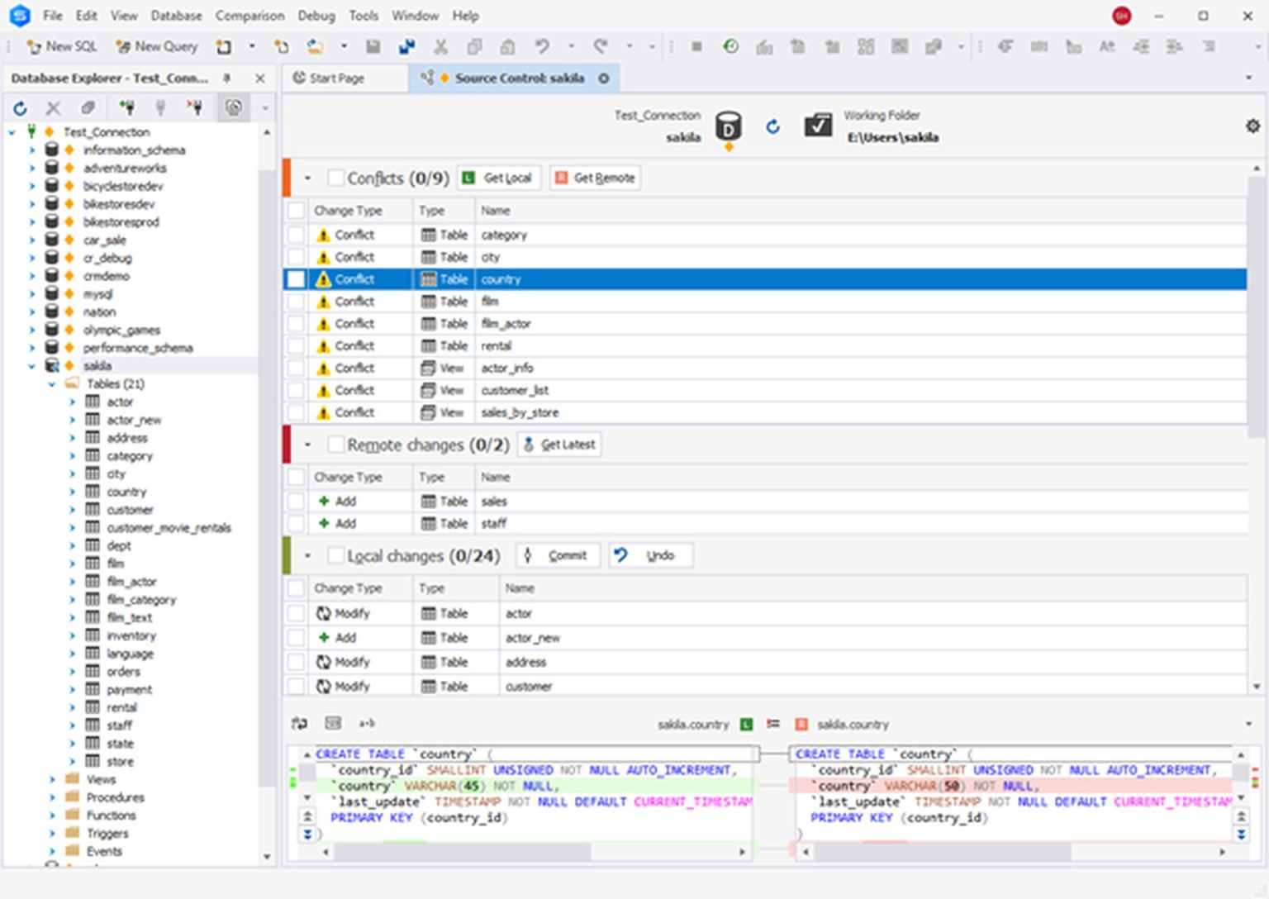The image size is (1269, 899).
Task: Click the Commit button in Local changes
Action: [x=558, y=554]
